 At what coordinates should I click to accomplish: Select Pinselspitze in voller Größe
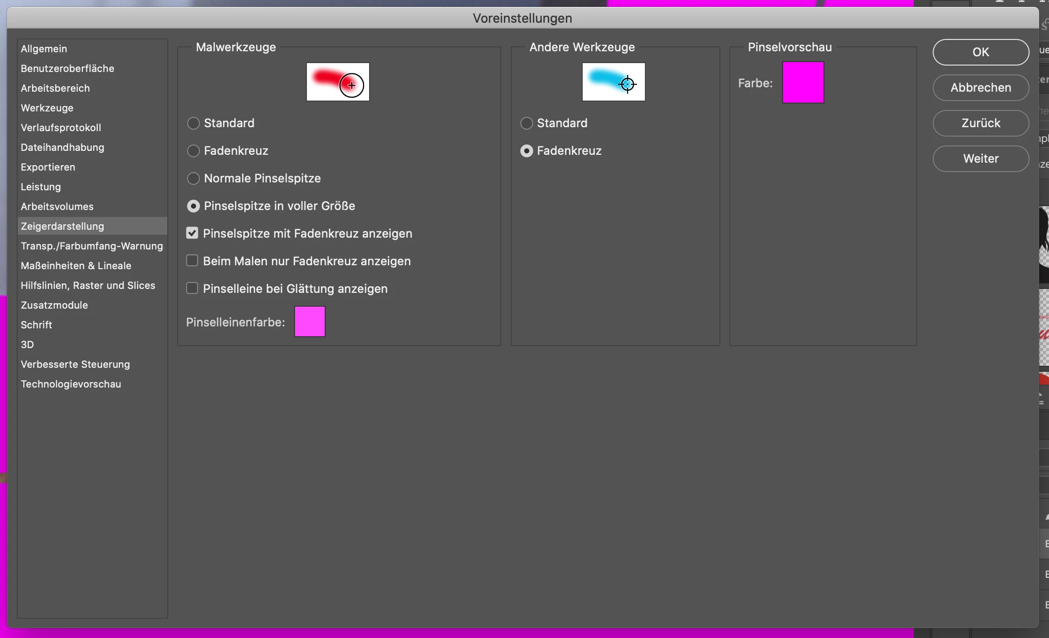(x=193, y=206)
